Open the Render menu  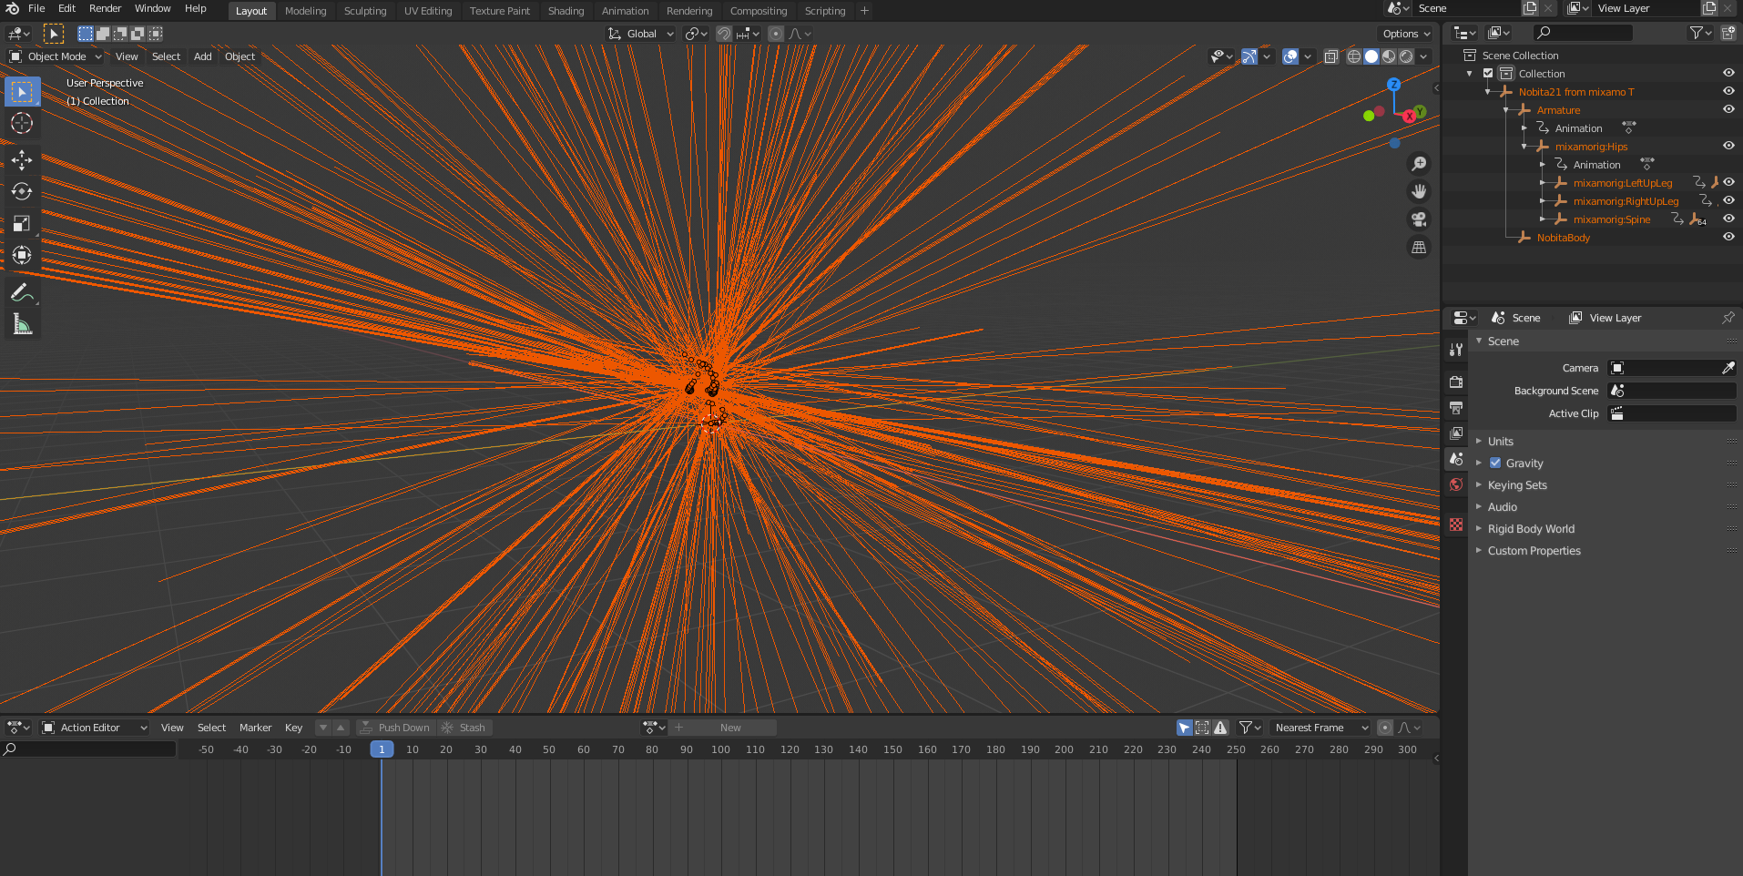[105, 8]
